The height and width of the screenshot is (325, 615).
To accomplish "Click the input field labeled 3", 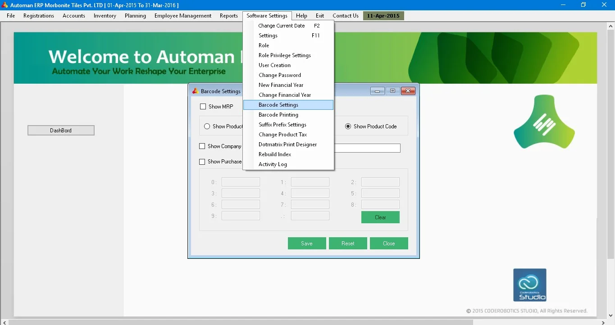I will 241,194.
